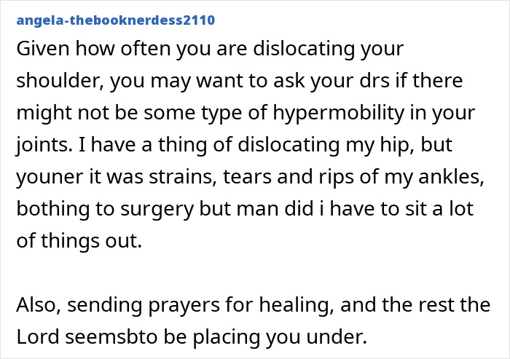Screen dimensions: 510x359
Task: Click the word "tears" in the comment
Action: tap(238, 178)
